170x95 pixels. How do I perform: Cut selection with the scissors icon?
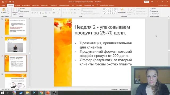pos(8,9)
